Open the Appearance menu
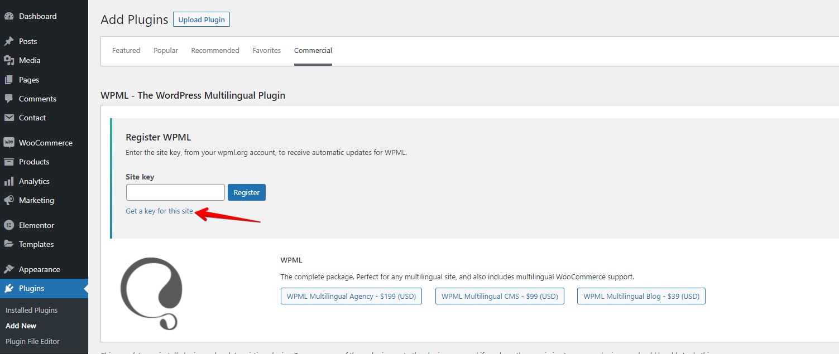The height and width of the screenshot is (354, 839). (44, 269)
